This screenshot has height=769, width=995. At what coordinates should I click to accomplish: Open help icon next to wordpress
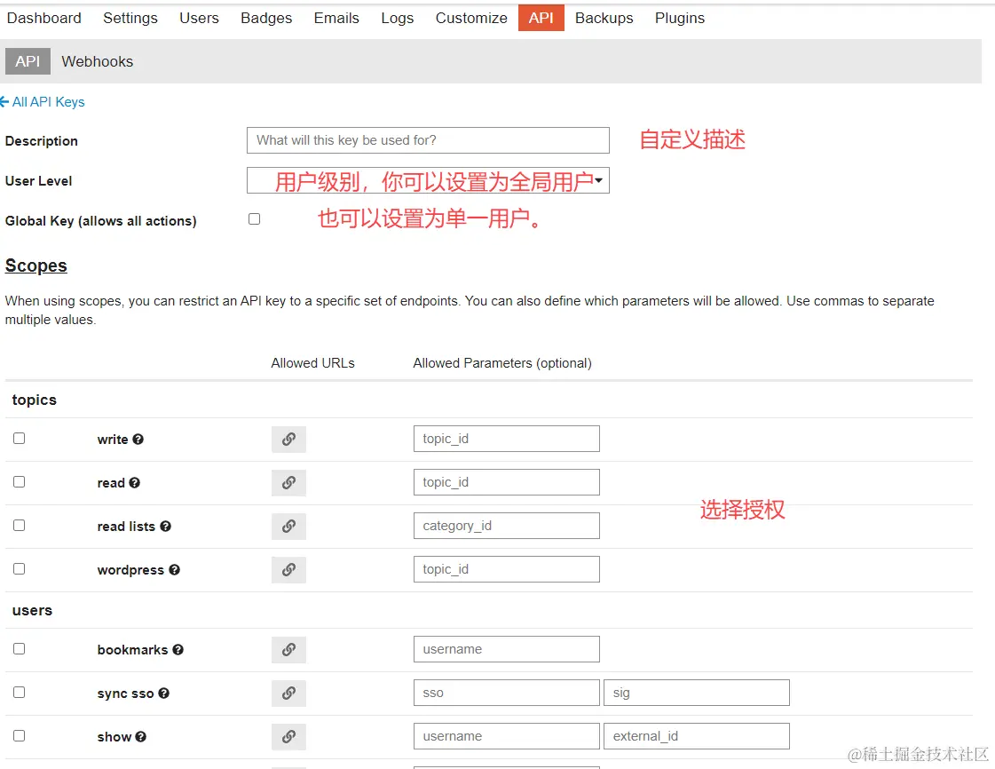tap(175, 569)
